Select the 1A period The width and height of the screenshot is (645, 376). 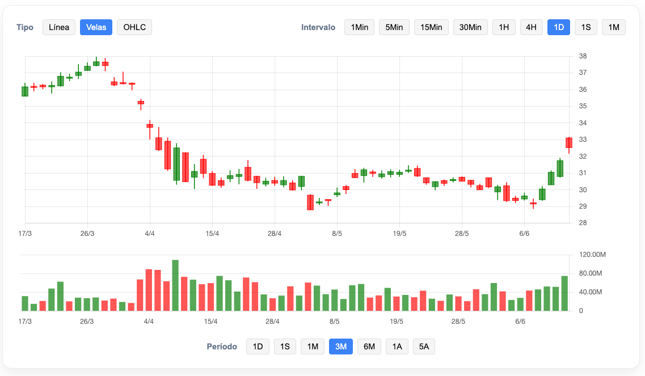(x=397, y=347)
